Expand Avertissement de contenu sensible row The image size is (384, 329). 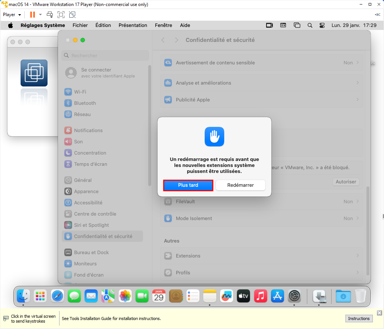[262, 63]
